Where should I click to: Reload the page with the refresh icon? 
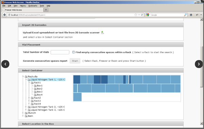point(142,15)
